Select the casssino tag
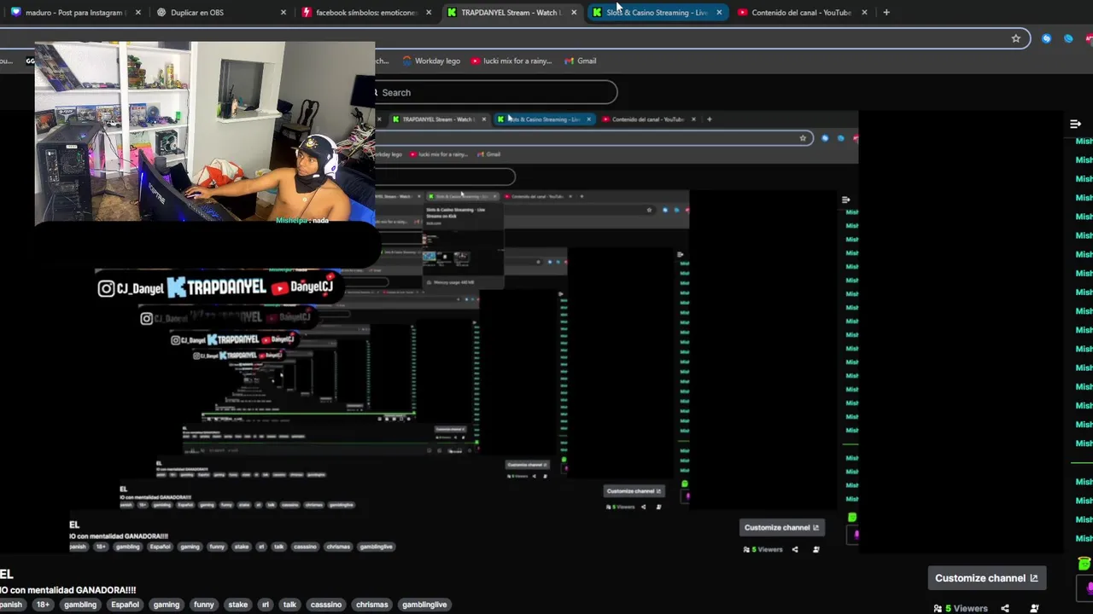This screenshot has height=614, width=1093. coord(326,605)
